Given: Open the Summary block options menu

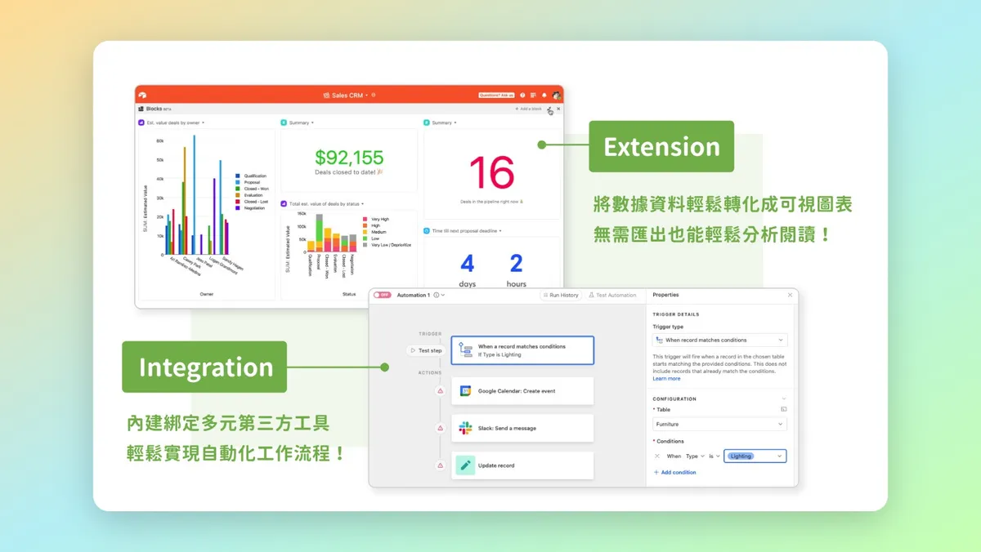Looking at the screenshot, I should (x=311, y=122).
